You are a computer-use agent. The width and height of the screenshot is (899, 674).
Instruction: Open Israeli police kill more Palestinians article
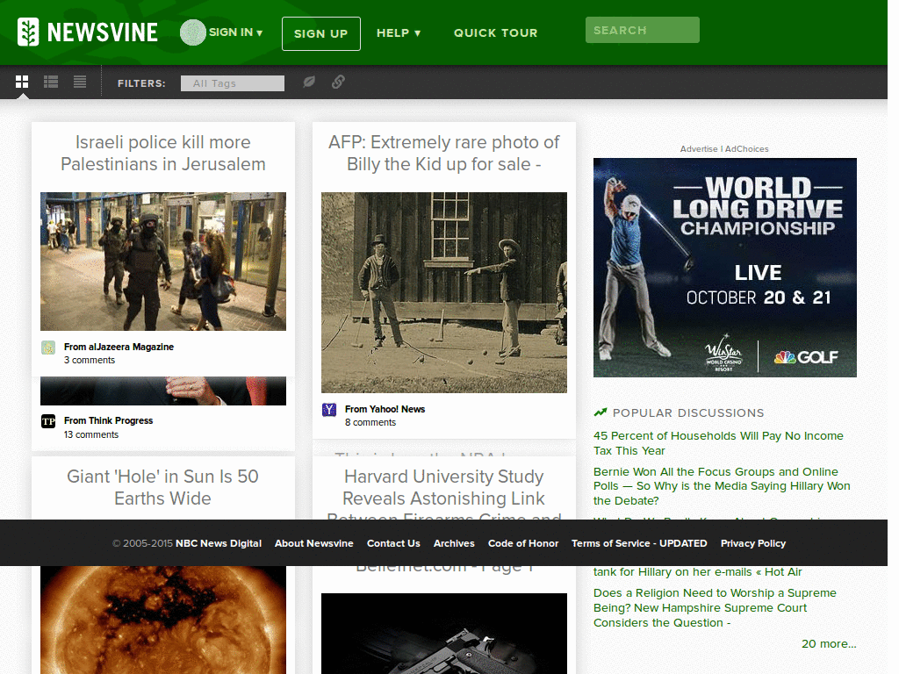tap(162, 153)
